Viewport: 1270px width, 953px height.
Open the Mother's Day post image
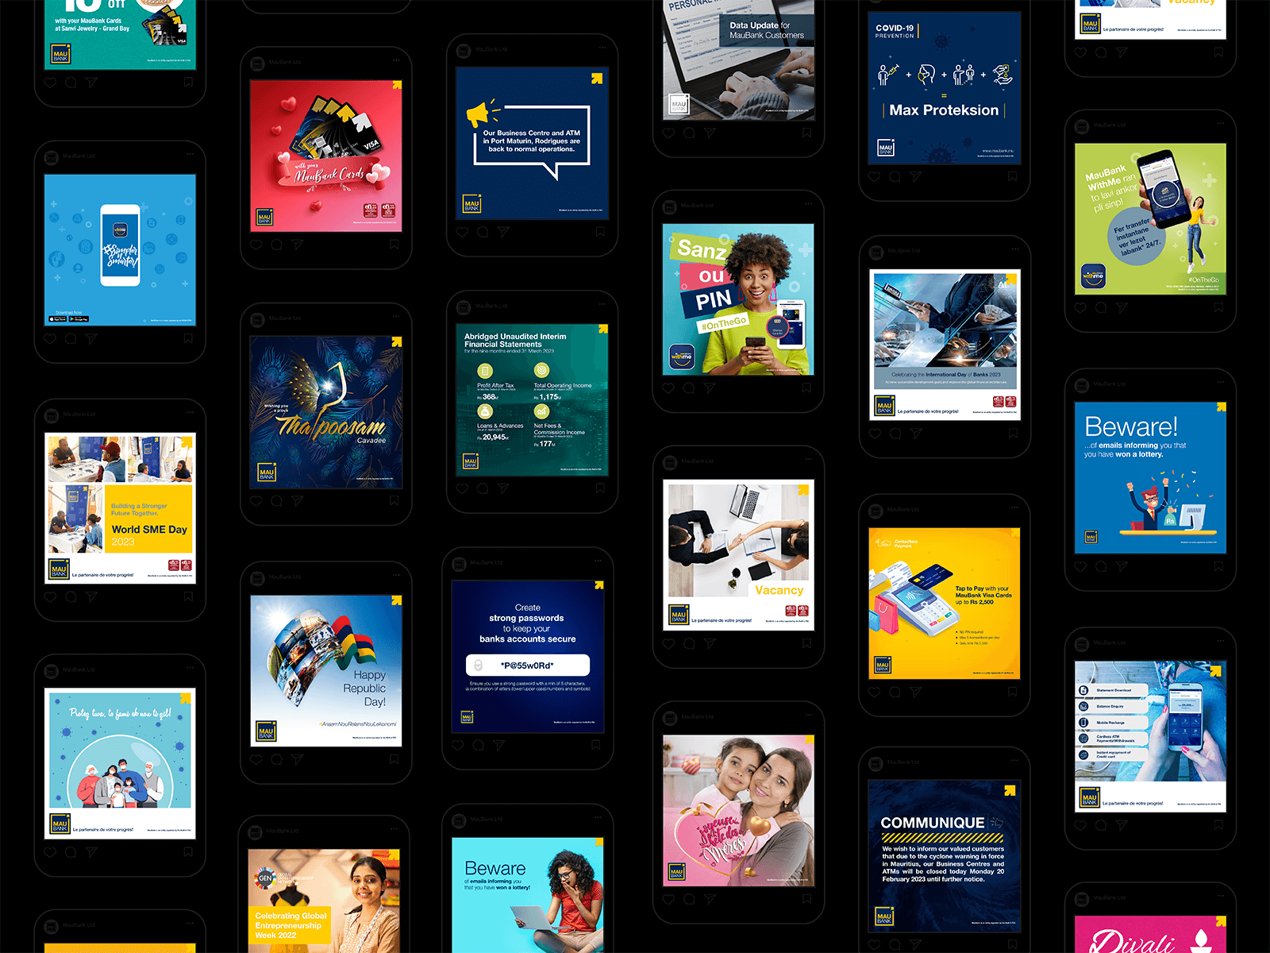click(x=738, y=810)
